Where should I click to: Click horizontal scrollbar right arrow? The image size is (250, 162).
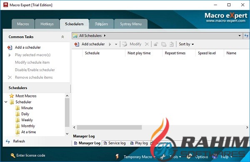coord(247,127)
